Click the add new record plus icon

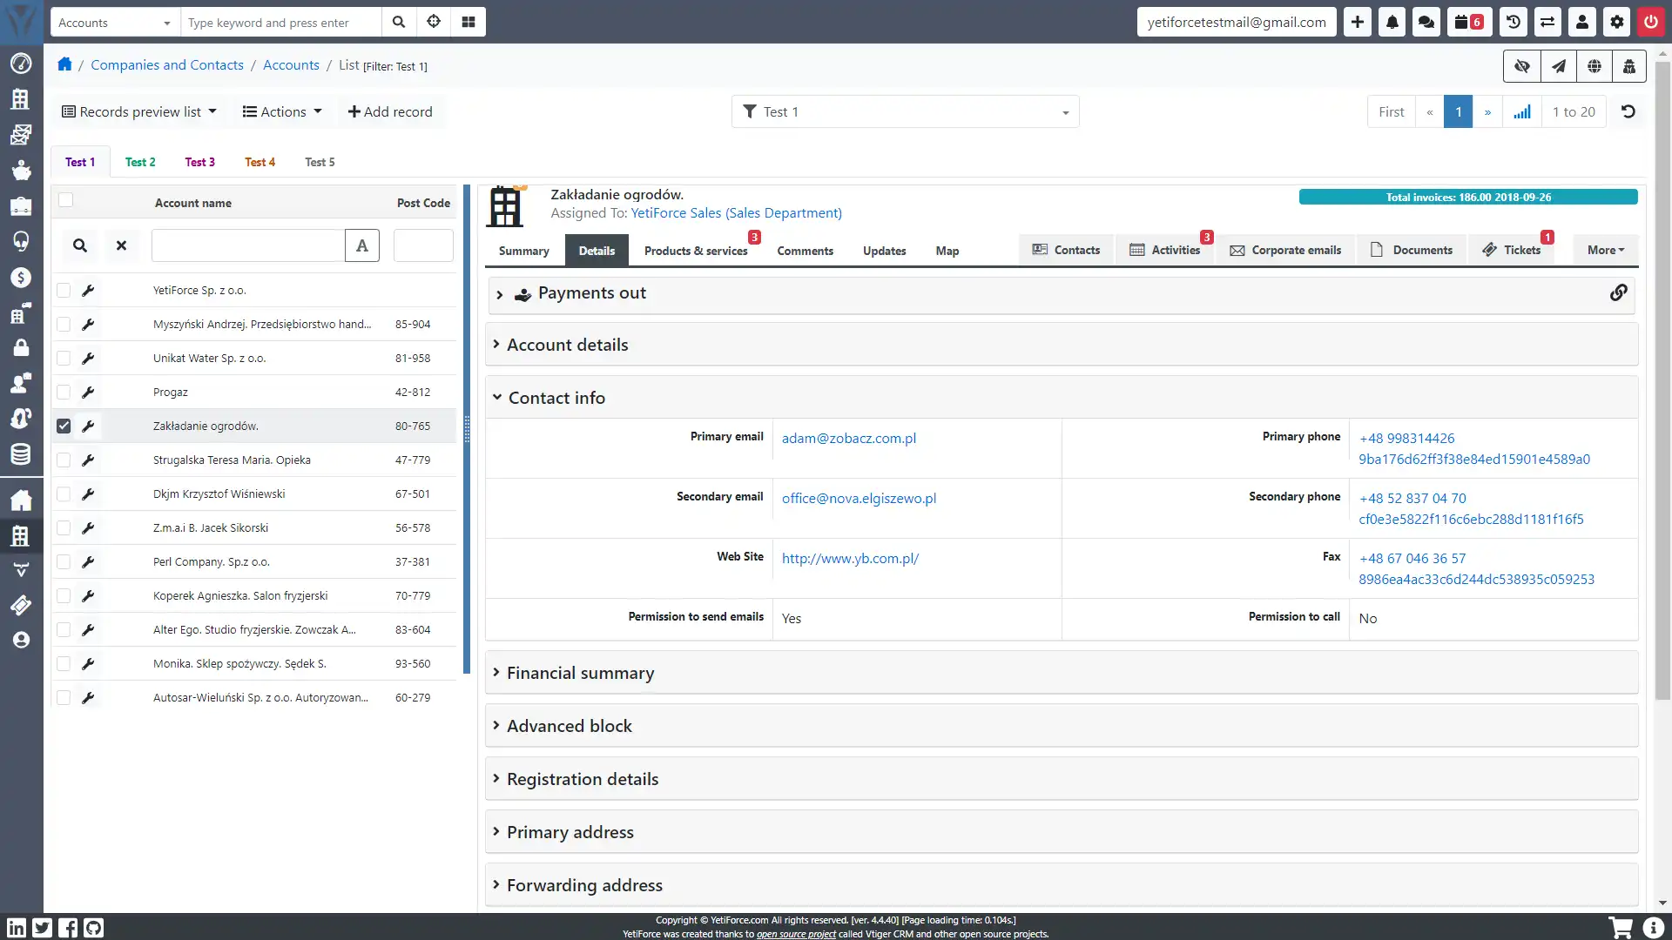pyautogui.click(x=1358, y=22)
